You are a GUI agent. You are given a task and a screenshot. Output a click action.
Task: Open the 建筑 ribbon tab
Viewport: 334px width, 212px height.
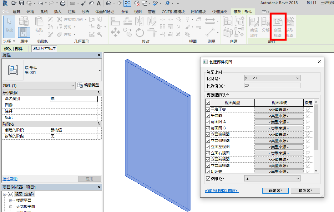(16, 12)
